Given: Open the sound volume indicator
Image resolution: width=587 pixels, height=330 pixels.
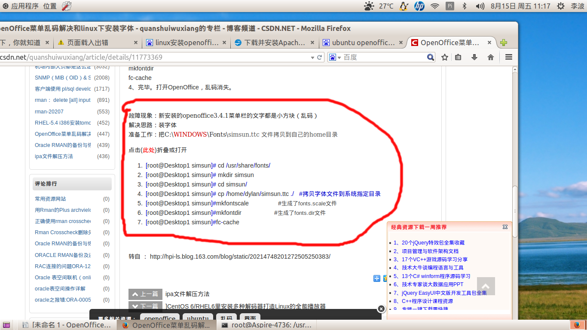Looking at the screenshot, I should tap(480, 6).
